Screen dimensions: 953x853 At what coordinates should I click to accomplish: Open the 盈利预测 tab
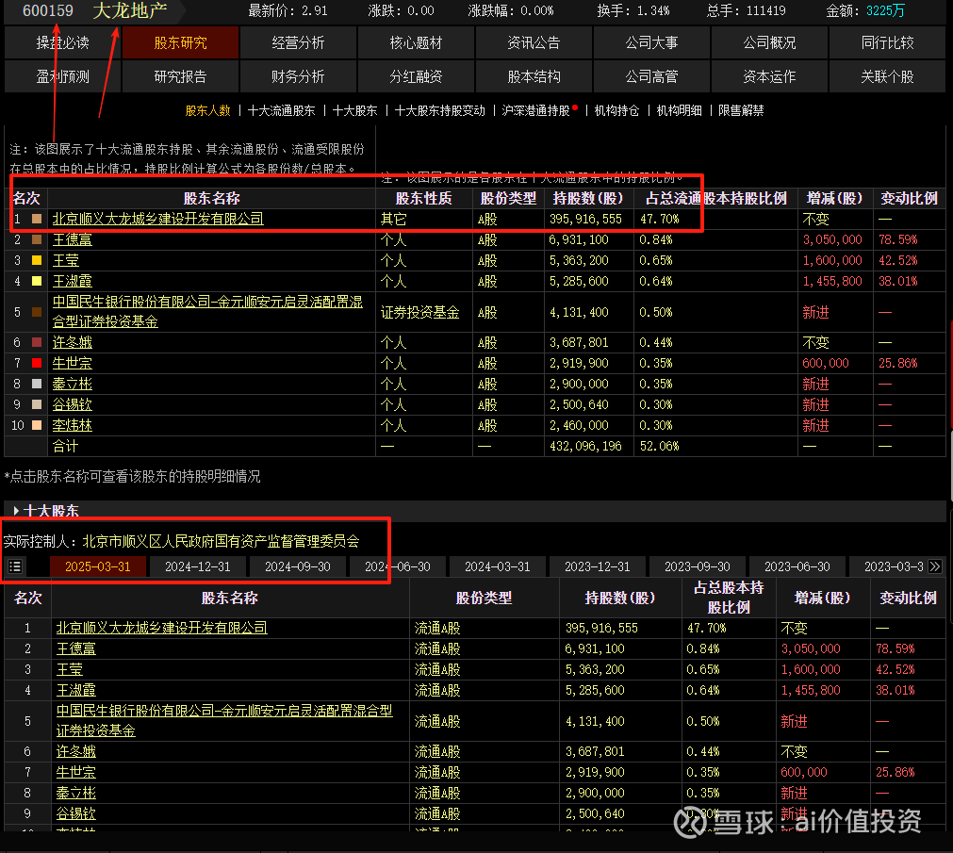click(x=62, y=76)
